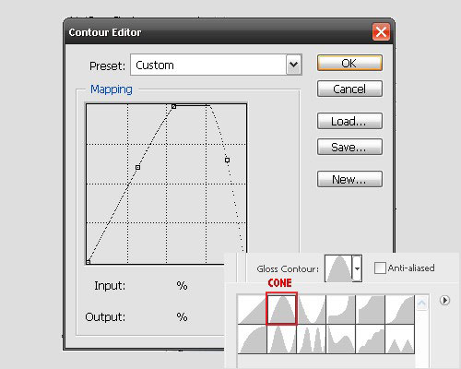
Task: Pick the Cove - Deep contour thumbnail
Action: 341,309
